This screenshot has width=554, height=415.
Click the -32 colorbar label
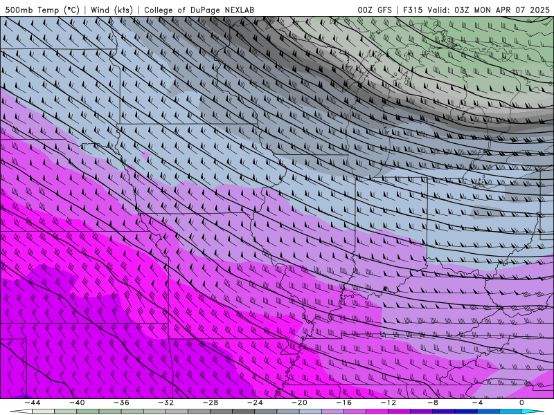click(x=166, y=403)
